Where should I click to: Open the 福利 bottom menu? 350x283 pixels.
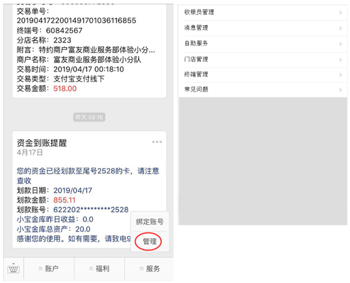(99, 269)
